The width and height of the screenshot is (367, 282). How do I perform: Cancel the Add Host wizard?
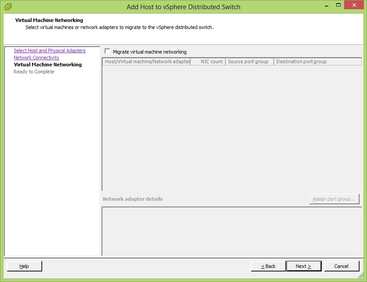[341, 266]
